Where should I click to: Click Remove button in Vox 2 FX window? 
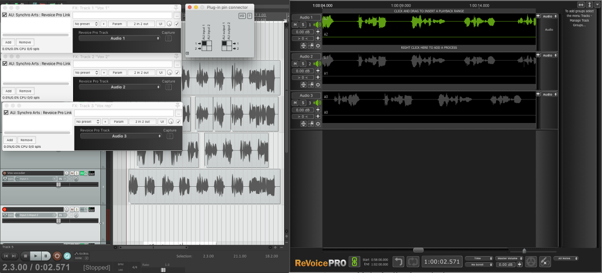click(25, 91)
